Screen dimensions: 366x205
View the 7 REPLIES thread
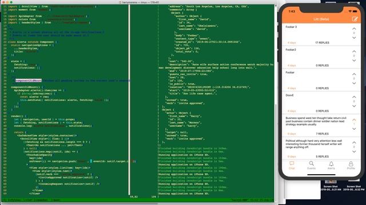(x=322, y=134)
